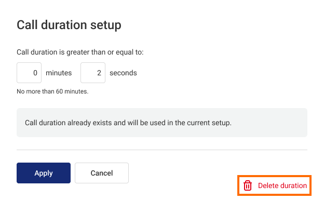Focus the minutes input box
The width and height of the screenshot is (324, 200).
coord(29,73)
